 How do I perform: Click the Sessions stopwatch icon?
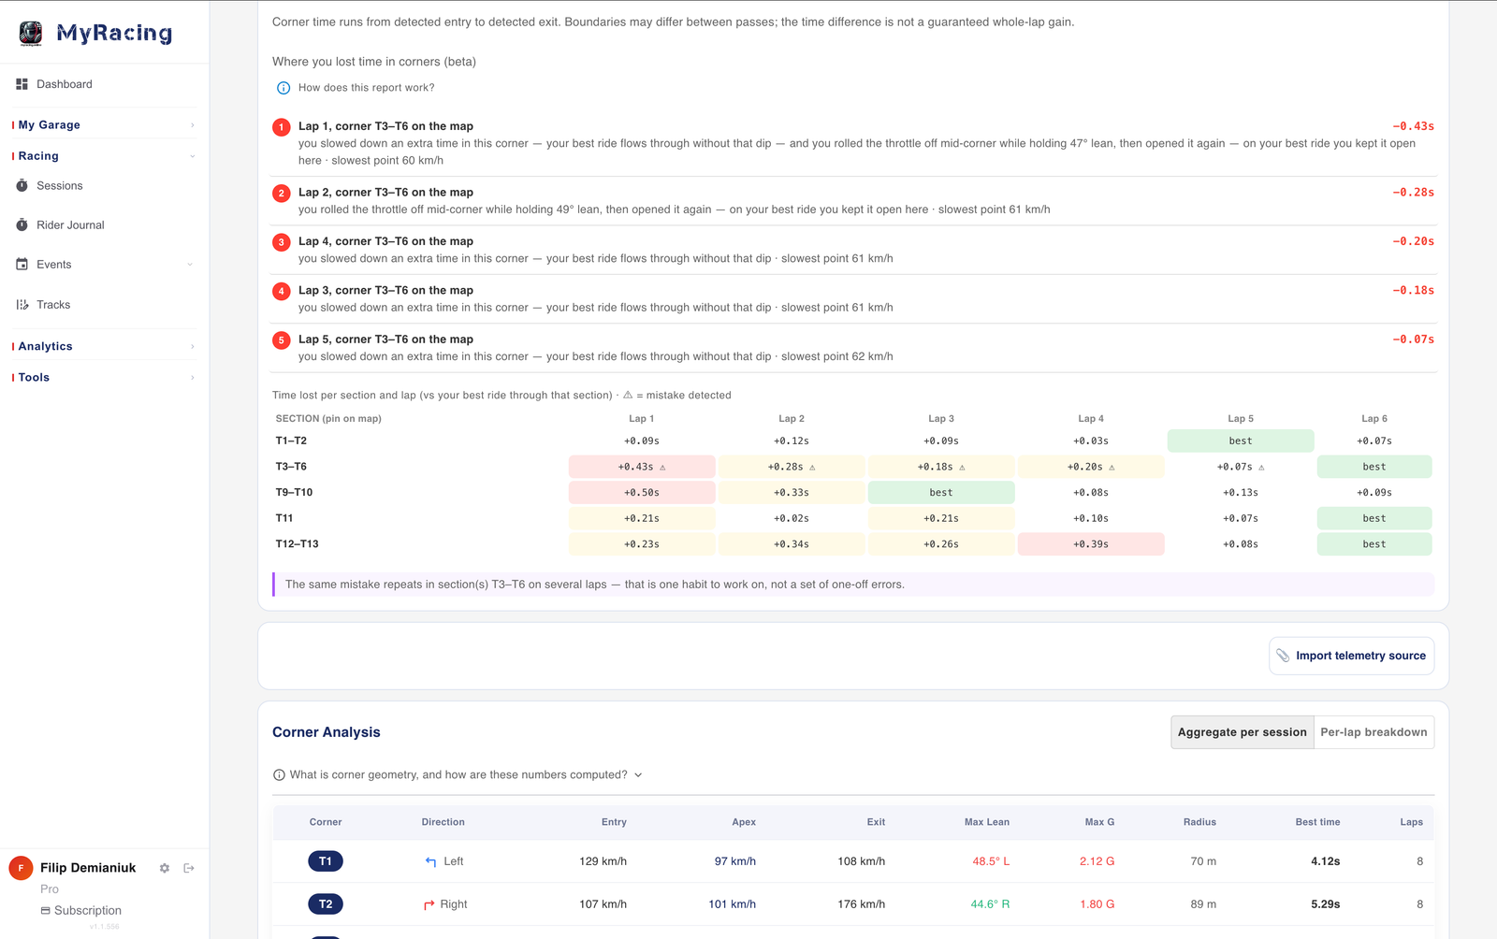(x=22, y=185)
